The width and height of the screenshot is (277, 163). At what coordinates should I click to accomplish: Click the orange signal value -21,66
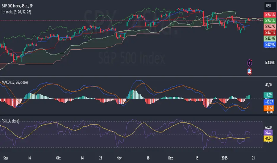[x=268, y=108]
